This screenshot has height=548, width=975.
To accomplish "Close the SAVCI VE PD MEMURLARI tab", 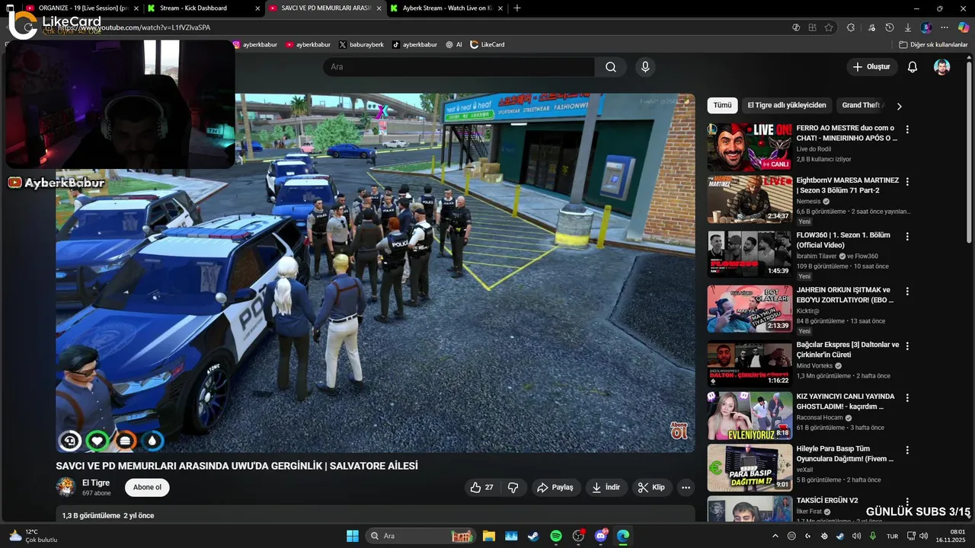I will pyautogui.click(x=379, y=8).
